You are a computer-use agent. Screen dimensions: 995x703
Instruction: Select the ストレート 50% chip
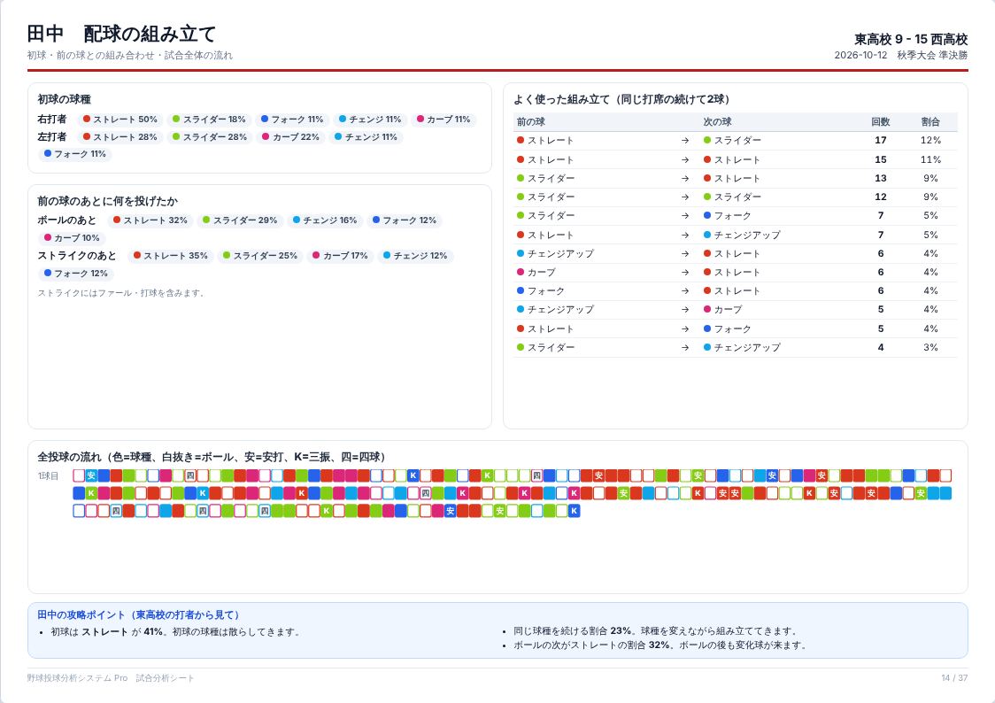[x=120, y=120]
